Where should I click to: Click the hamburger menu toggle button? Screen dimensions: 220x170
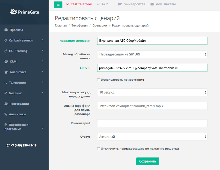tap(58, 5)
